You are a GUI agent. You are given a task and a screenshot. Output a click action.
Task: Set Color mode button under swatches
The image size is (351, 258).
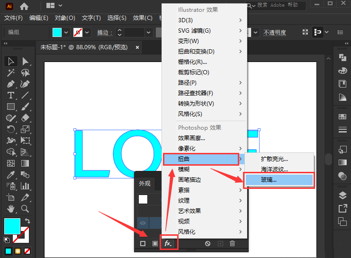tap(8, 251)
